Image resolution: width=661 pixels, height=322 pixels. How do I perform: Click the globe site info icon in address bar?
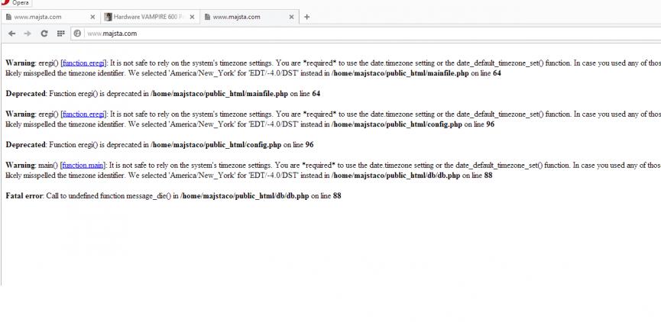(77, 34)
